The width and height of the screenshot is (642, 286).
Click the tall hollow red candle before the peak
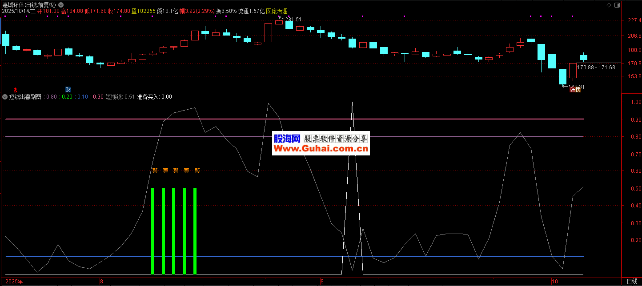(268, 32)
